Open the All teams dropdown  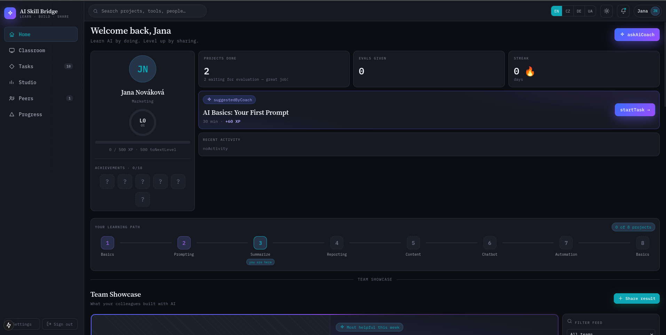[611, 332]
